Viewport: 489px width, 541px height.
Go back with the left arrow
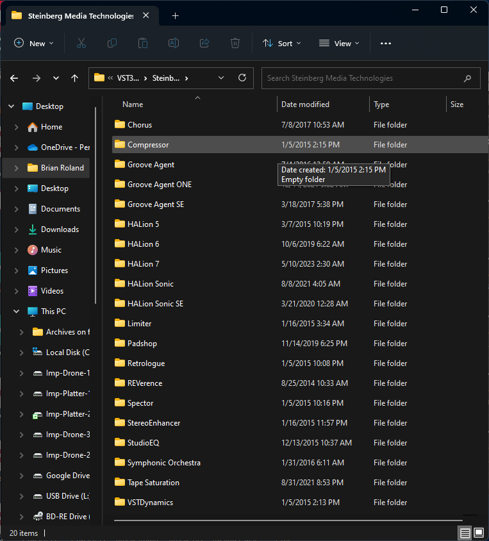(x=14, y=78)
